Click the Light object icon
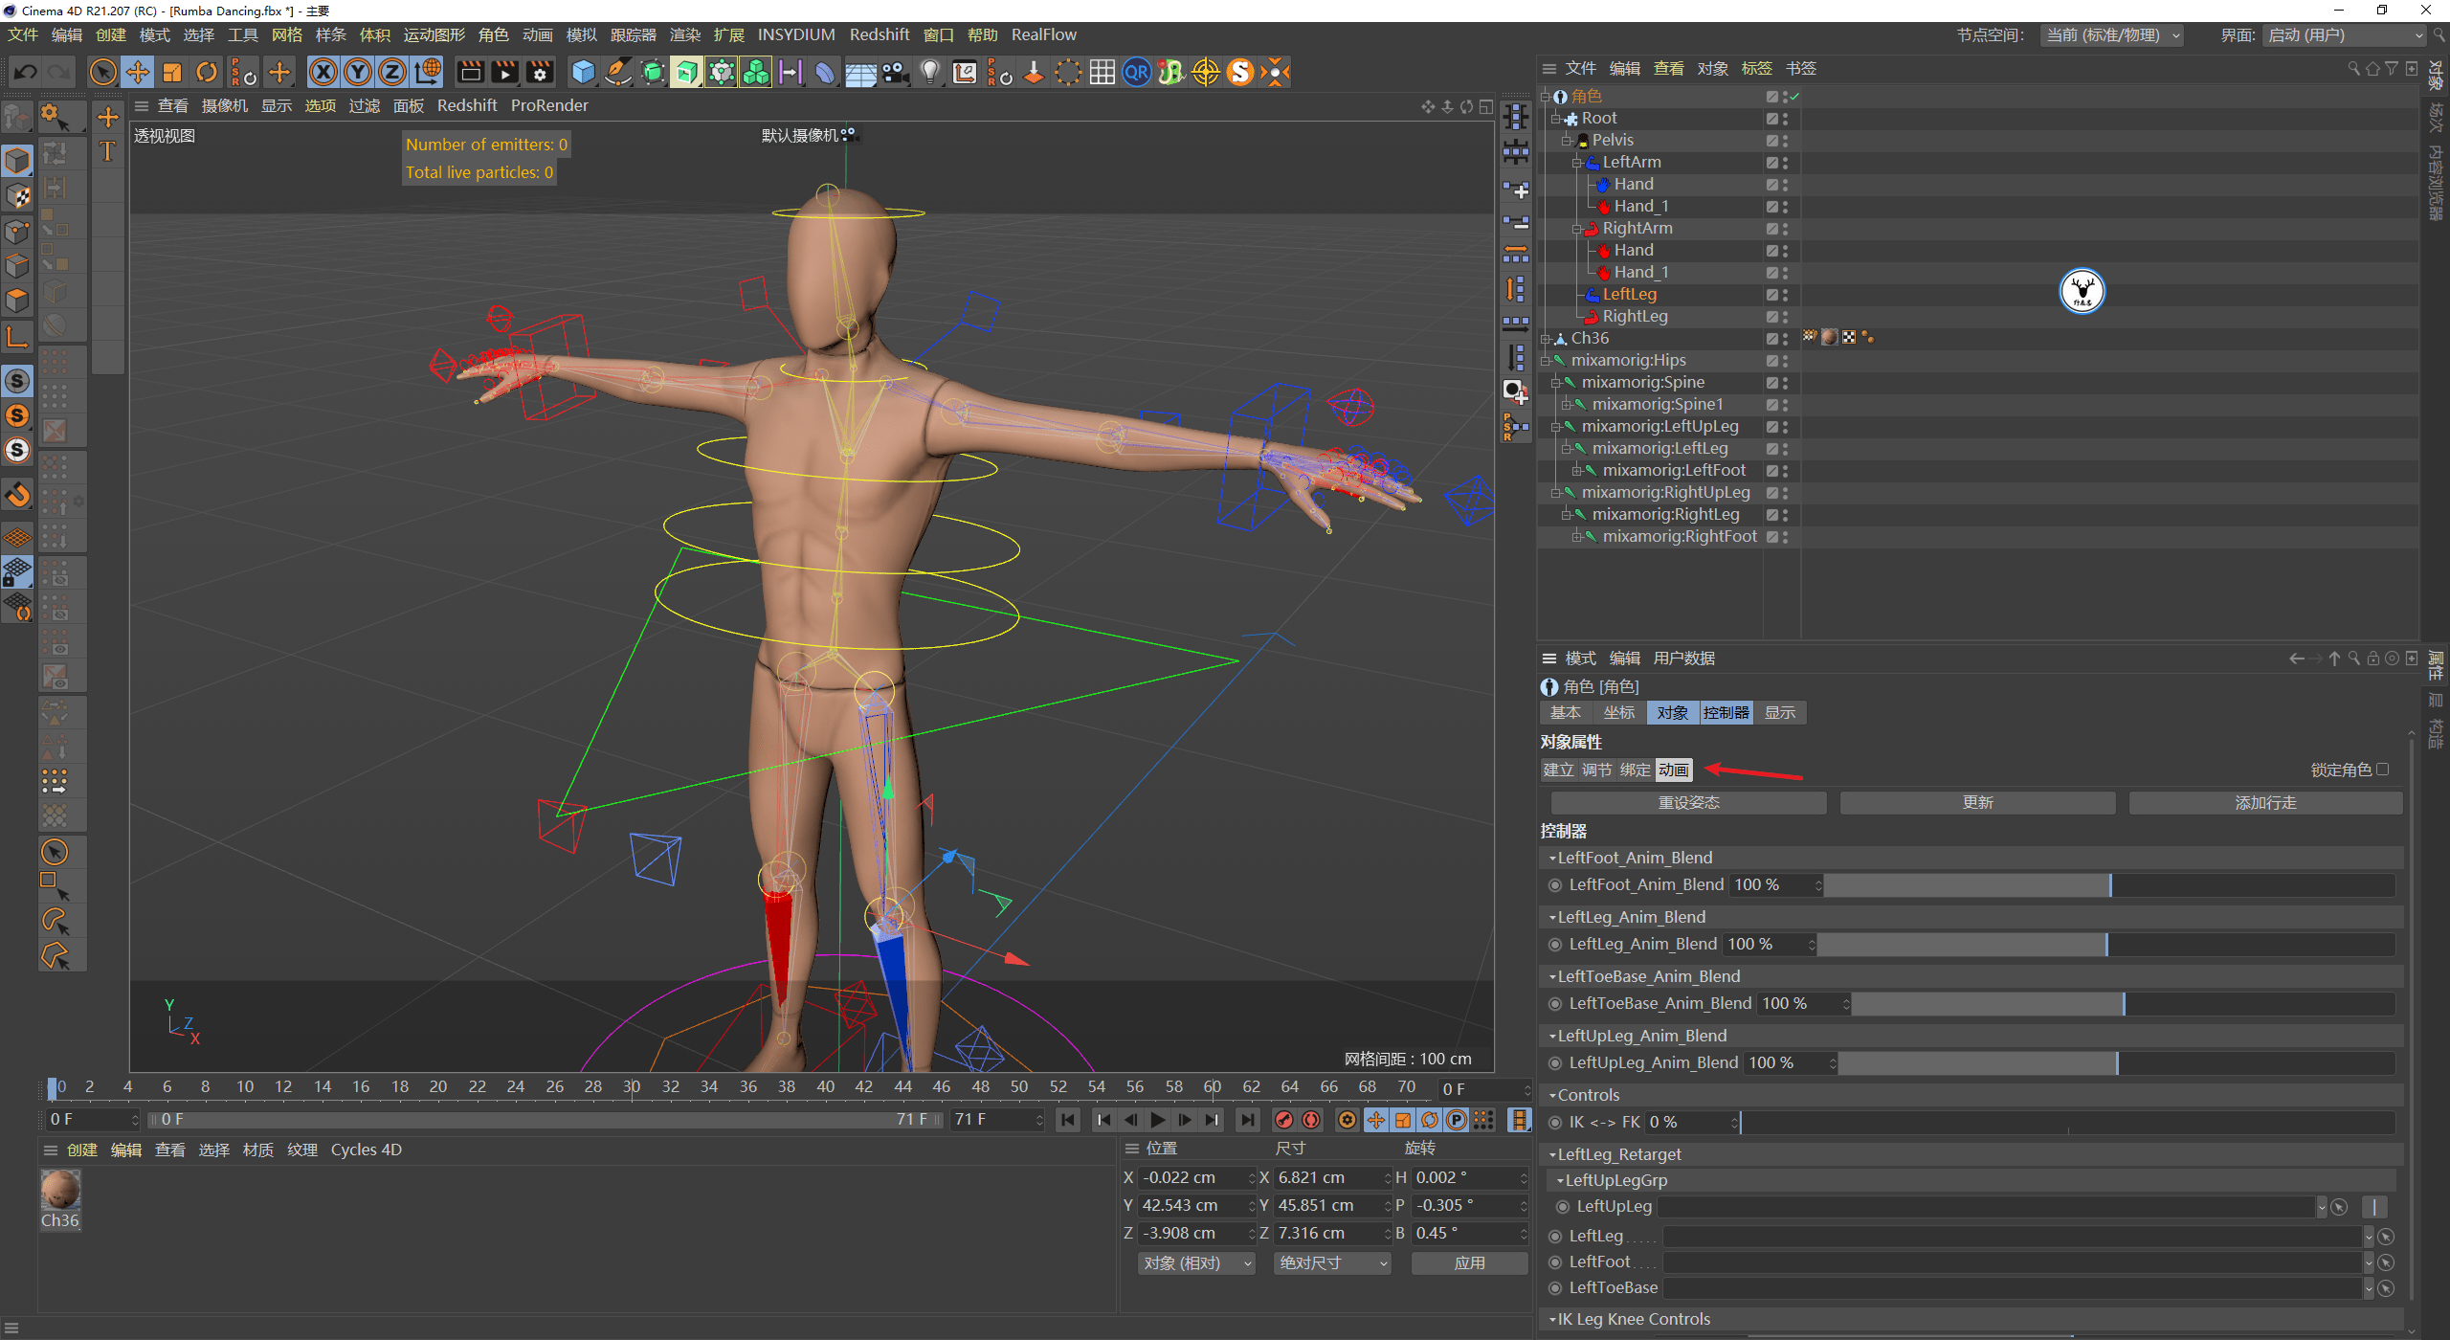The width and height of the screenshot is (2450, 1340). [928, 72]
